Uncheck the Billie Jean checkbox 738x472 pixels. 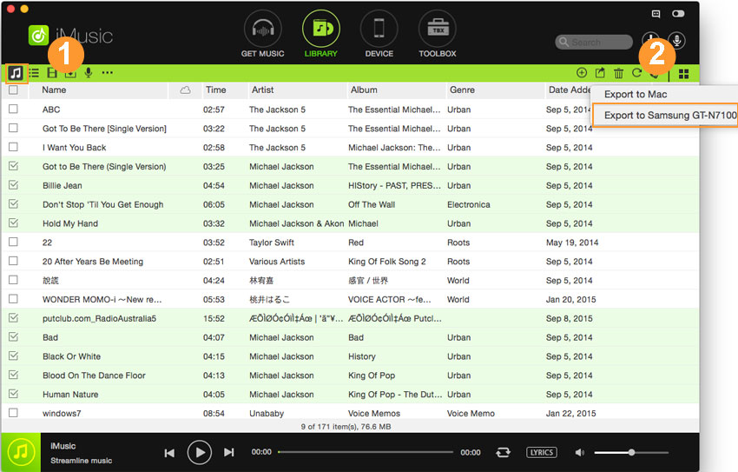pos(13,185)
